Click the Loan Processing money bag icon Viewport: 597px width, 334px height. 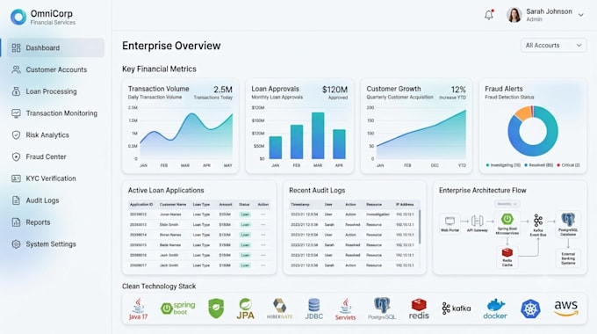tap(16, 91)
